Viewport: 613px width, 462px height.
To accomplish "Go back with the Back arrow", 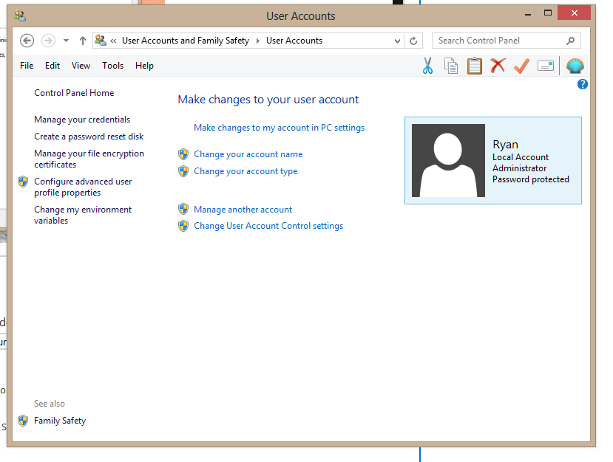I will click(27, 41).
